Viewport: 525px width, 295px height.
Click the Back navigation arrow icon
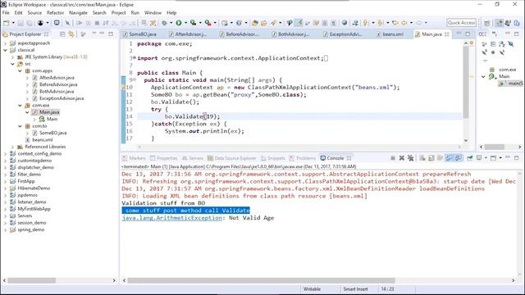pyautogui.click(x=404, y=23)
